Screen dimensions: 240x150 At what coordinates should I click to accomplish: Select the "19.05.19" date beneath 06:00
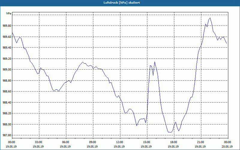coord(65,146)
